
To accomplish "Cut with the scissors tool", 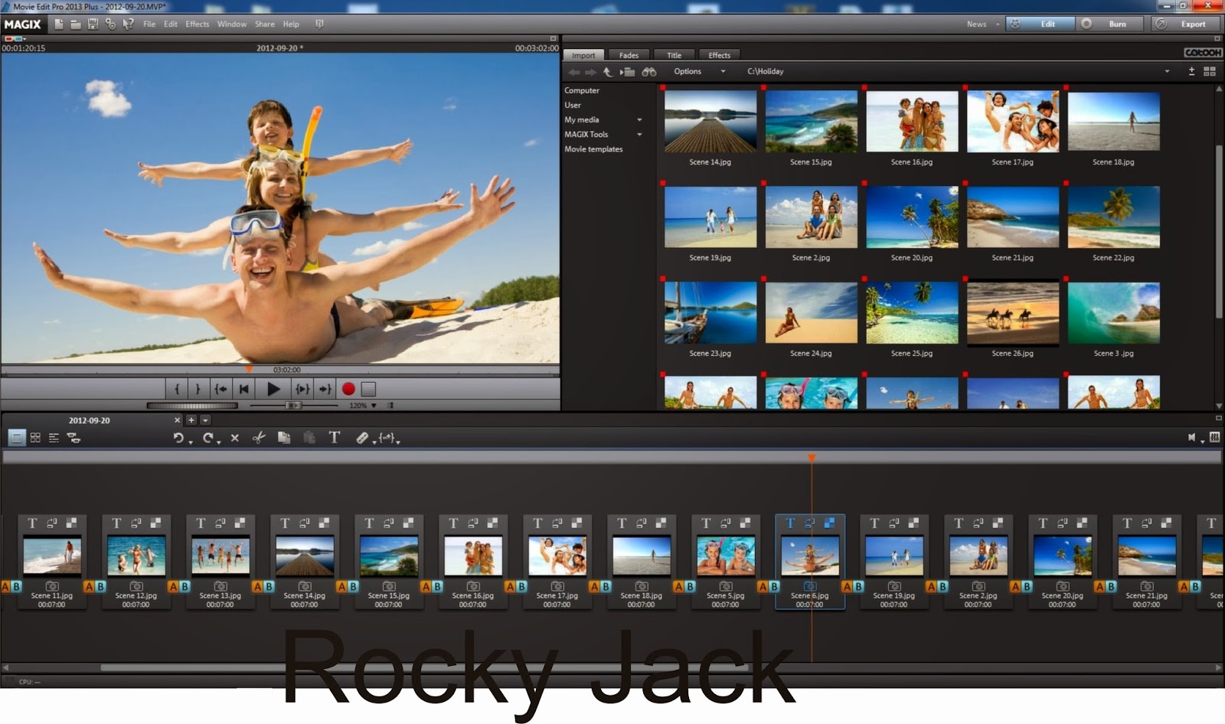I will 259,438.
